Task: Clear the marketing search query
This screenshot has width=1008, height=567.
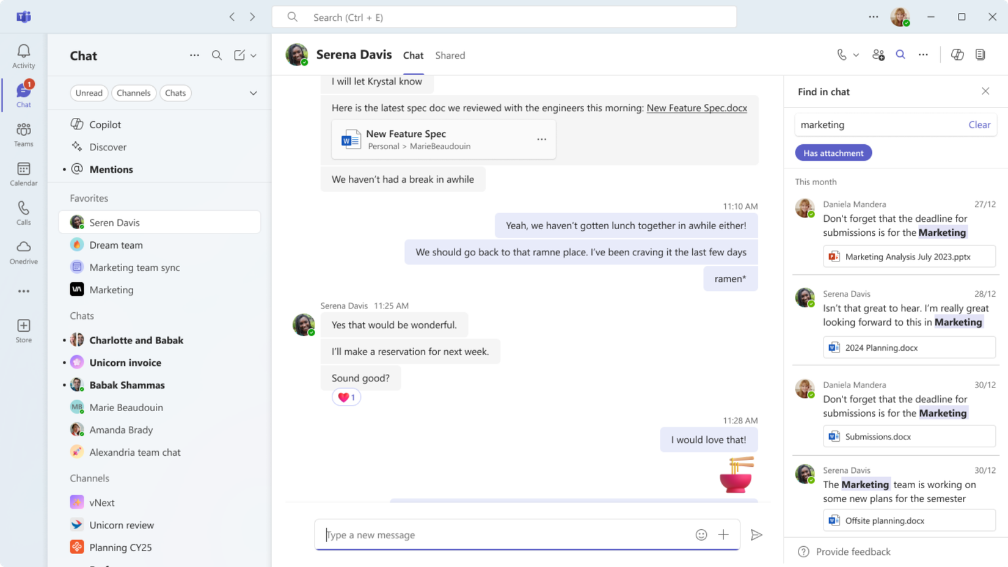Action: coord(979,124)
